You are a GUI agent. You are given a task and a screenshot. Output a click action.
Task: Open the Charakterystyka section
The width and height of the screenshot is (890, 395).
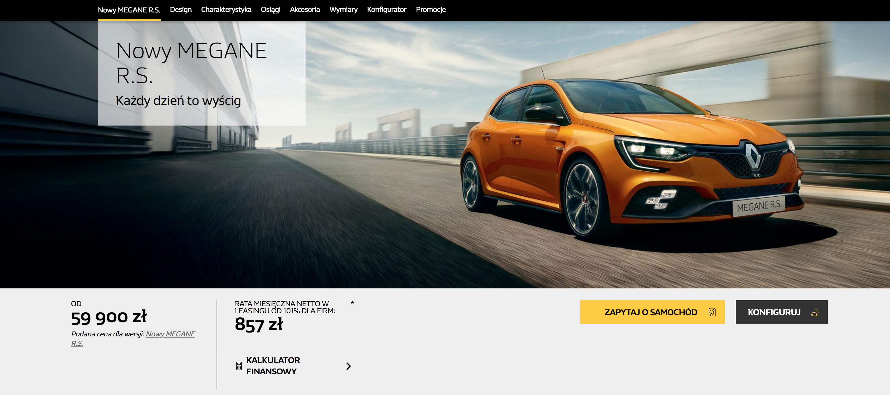point(226,10)
